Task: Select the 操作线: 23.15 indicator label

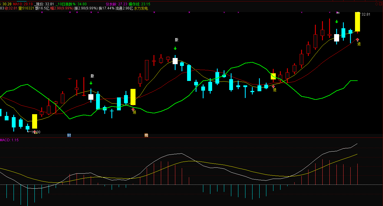Action: (x=140, y=4)
